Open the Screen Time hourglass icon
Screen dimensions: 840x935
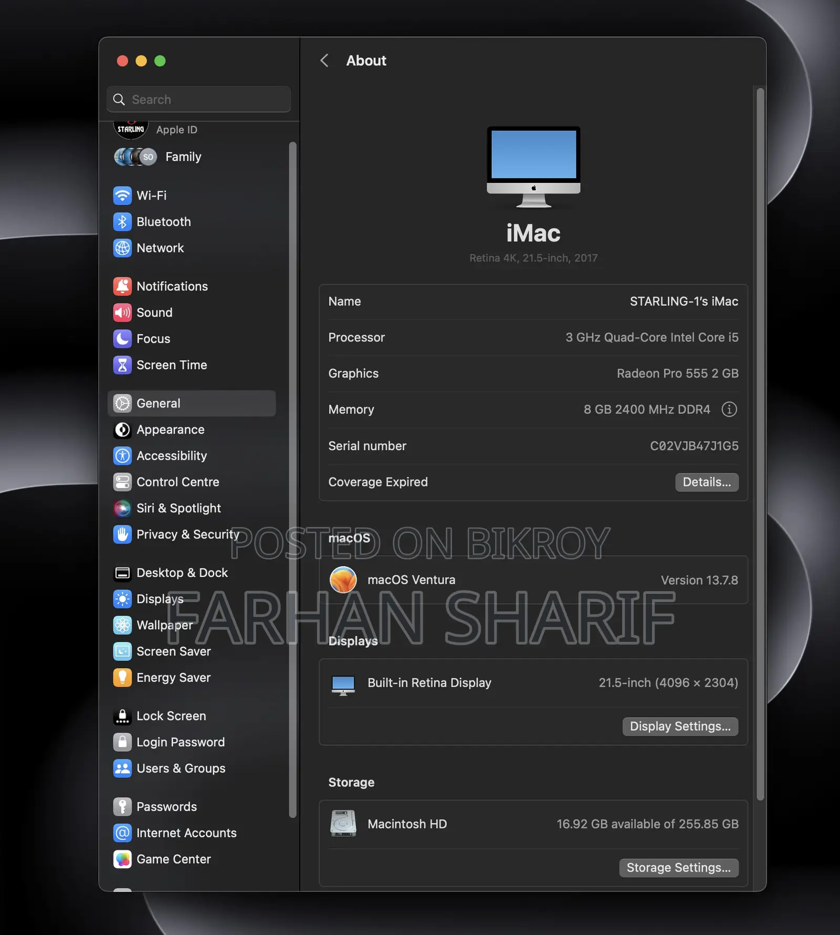pyautogui.click(x=122, y=365)
